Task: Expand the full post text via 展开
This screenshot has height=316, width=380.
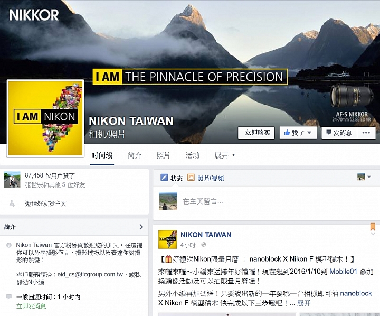Action: pos(303,303)
